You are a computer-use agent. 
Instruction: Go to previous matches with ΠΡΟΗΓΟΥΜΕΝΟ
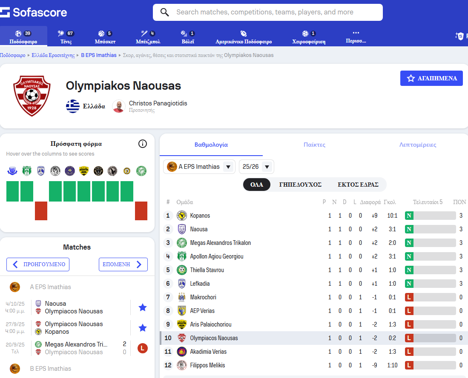38,264
